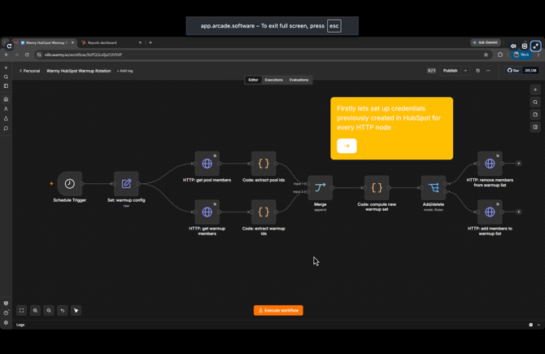545x354 pixels.
Task: Select HTTP: remove members from warmup list node
Action: 490,164
